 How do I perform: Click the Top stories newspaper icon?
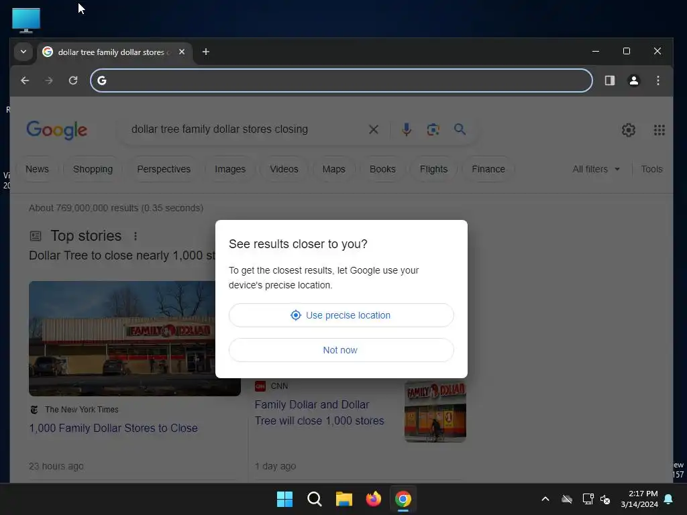coord(36,237)
